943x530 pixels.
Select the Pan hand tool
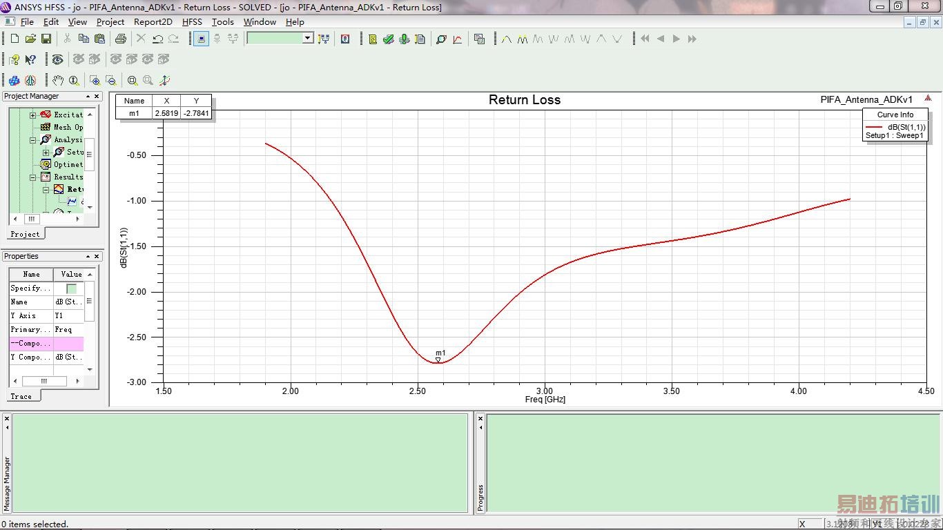tap(58, 80)
